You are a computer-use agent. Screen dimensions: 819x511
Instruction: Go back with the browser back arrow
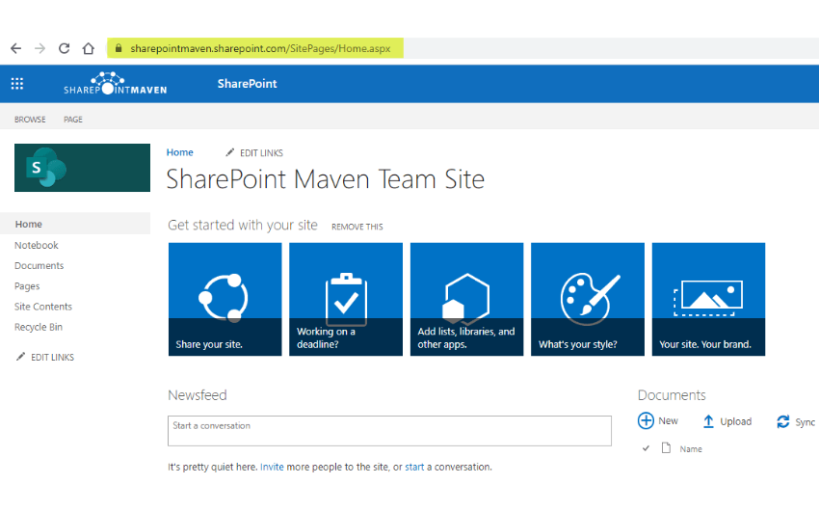tap(16, 48)
